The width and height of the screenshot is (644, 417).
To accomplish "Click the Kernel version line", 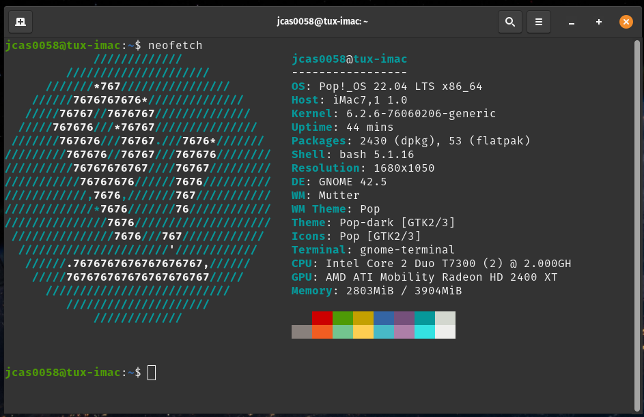I will point(393,114).
